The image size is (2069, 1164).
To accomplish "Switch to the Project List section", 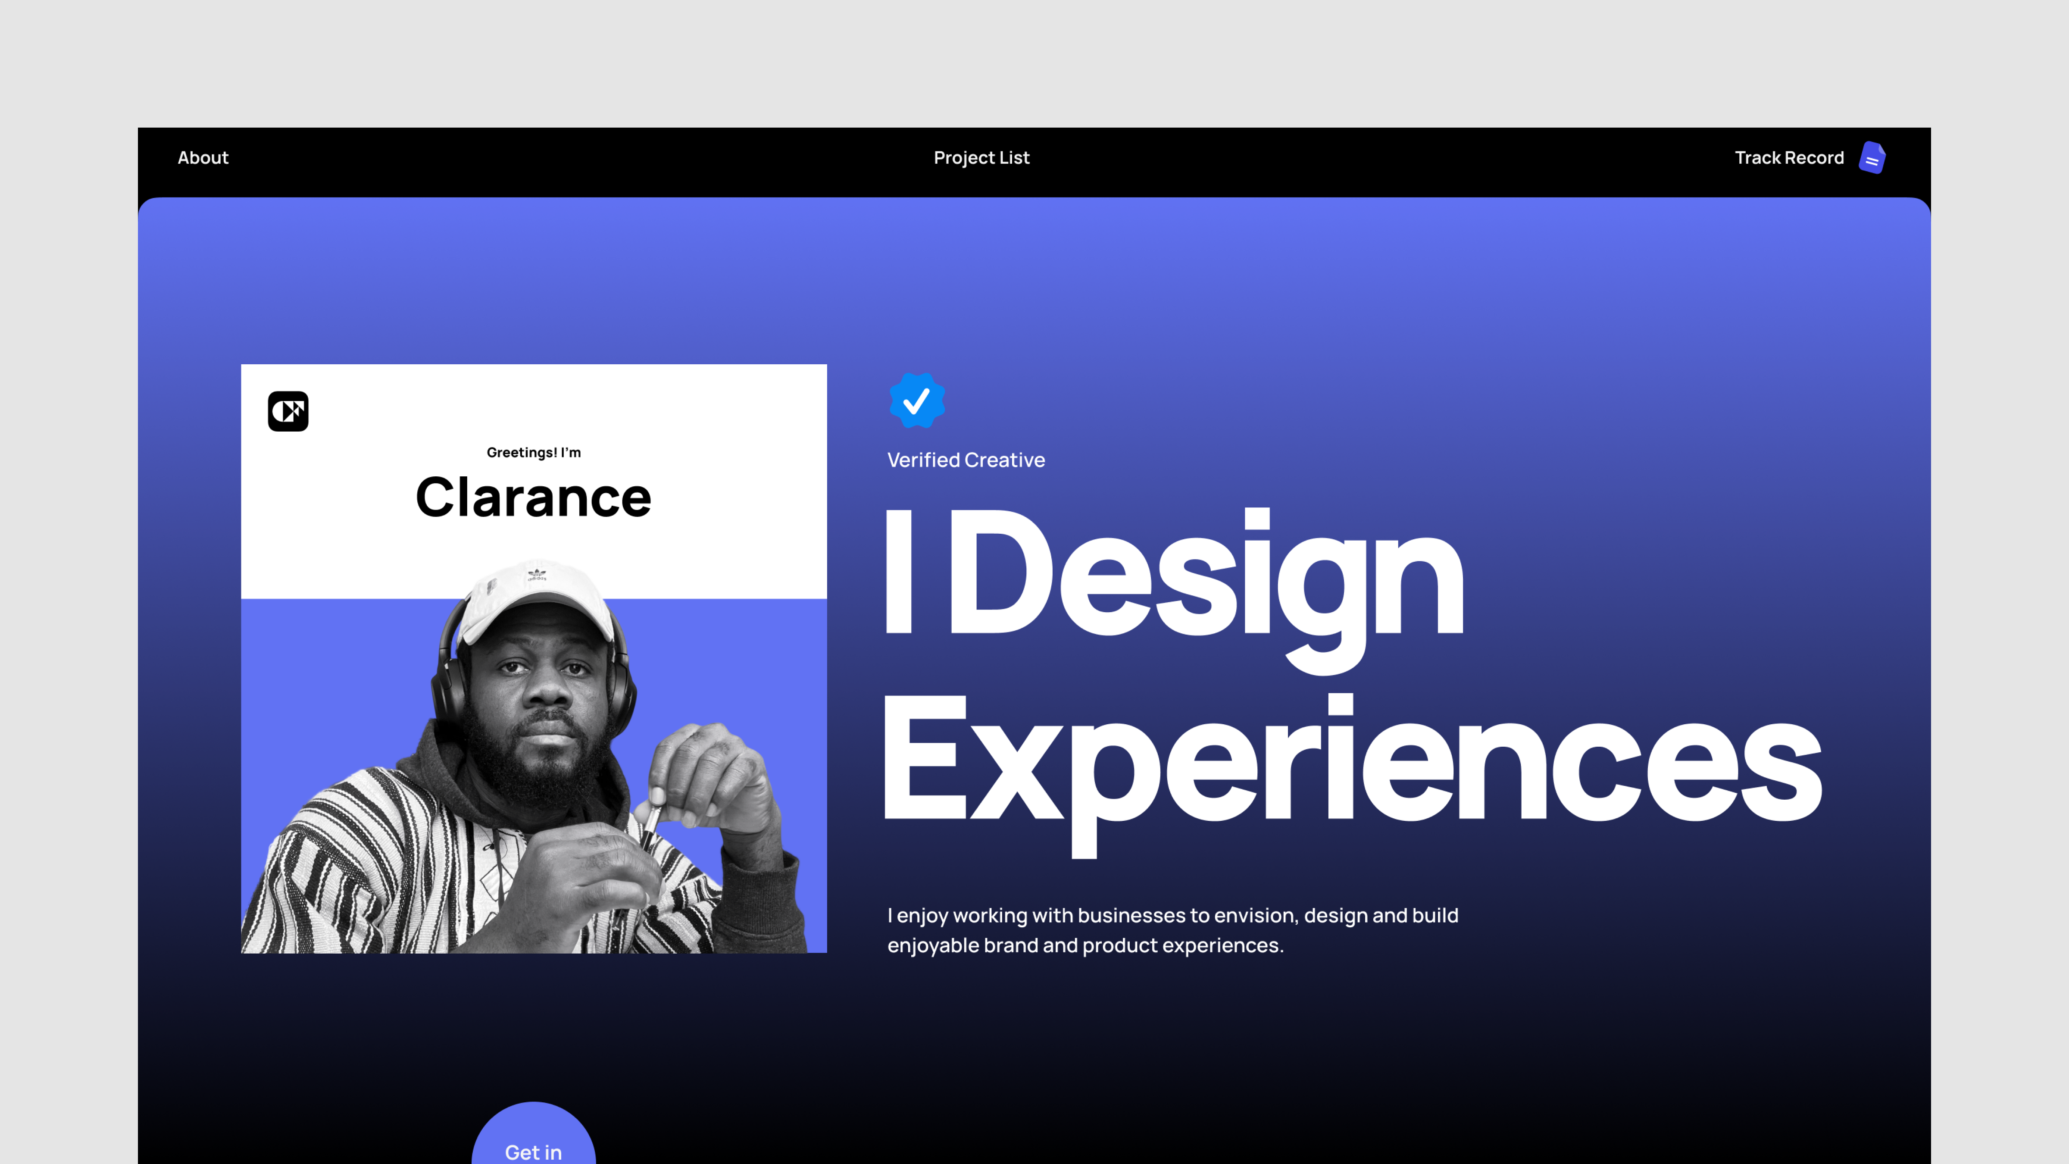I will [x=981, y=157].
